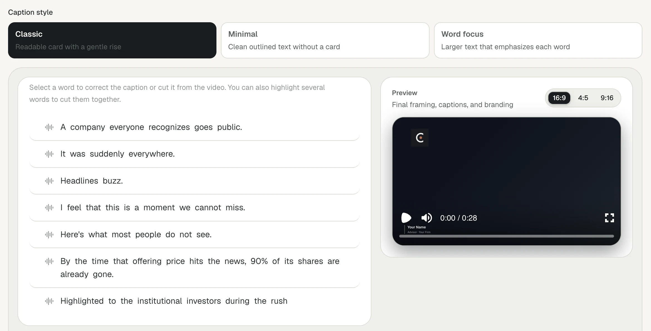This screenshot has height=331, width=651.
Task: Select the word "investors"
Action: [204, 301]
